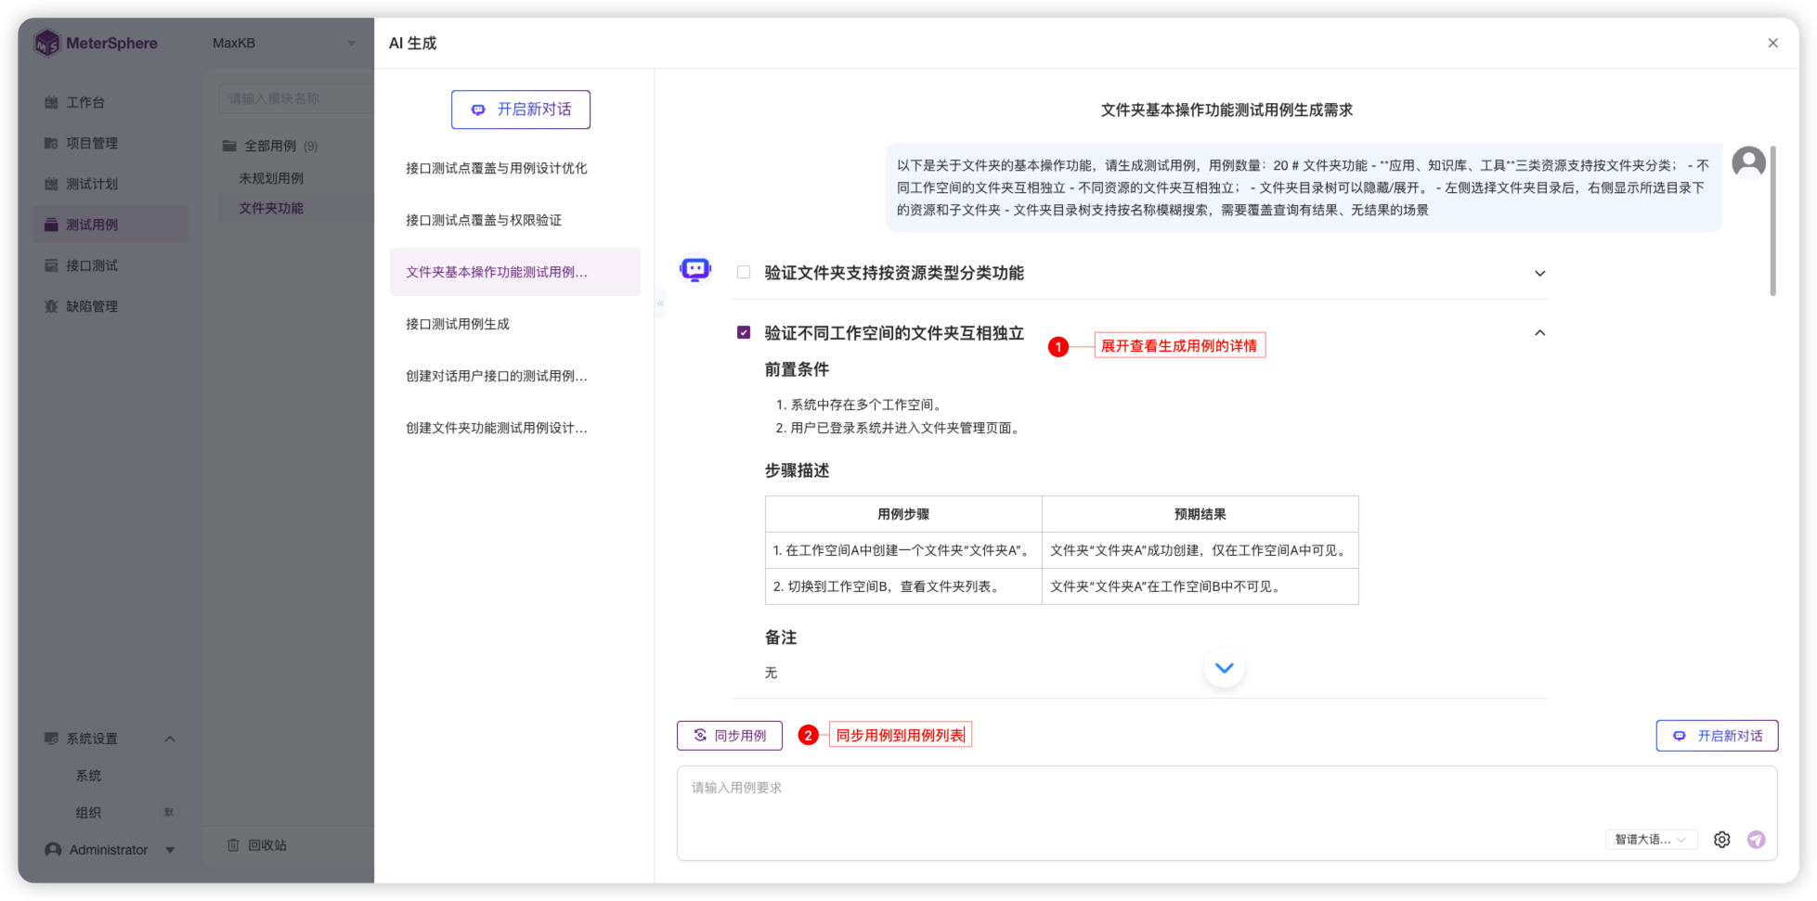Check the 验证文件夹支持按资源类型分类功能 checkbox
Image resolution: width=1817 pixels, height=901 pixels.
point(743,272)
